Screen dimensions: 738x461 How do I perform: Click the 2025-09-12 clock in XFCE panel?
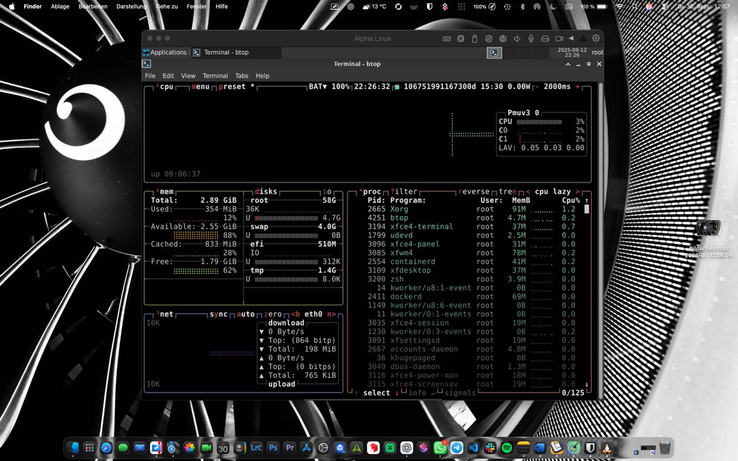572,52
